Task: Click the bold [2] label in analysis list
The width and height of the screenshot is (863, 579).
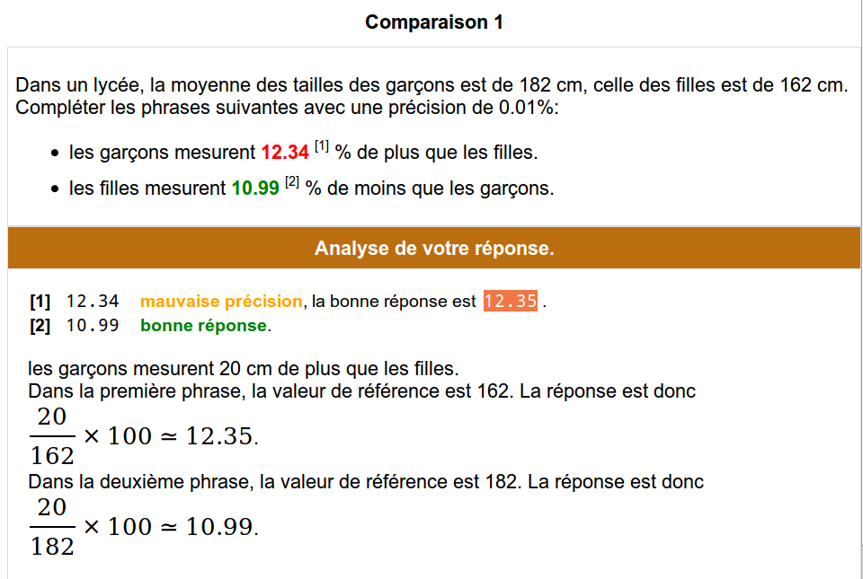Action: point(40,325)
